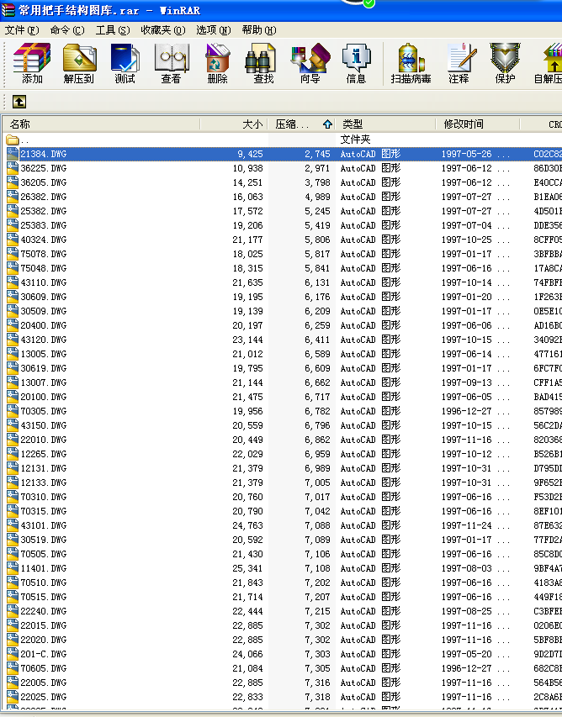Select file 13005.DWG
The width and height of the screenshot is (562, 717).
pyautogui.click(x=43, y=354)
